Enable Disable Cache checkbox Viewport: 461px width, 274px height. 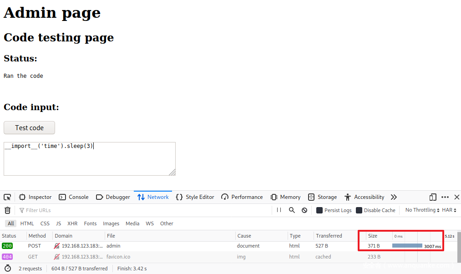pyautogui.click(x=359, y=210)
